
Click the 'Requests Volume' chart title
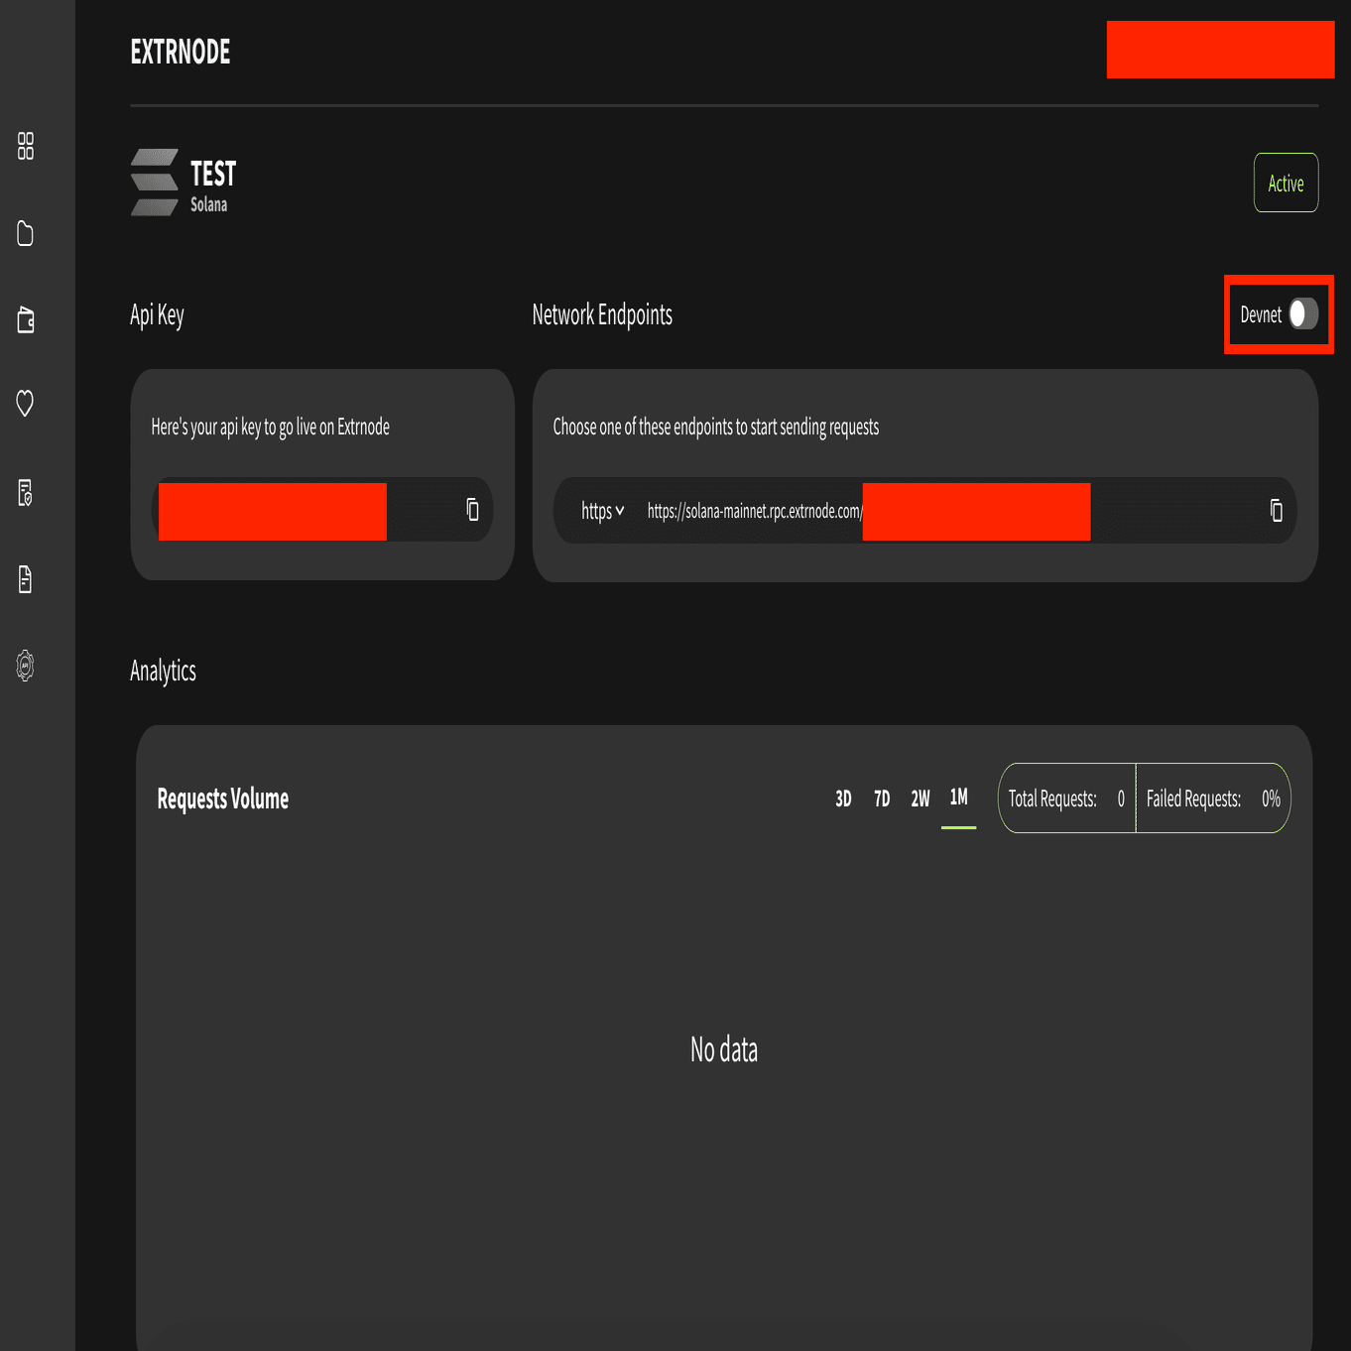(223, 799)
